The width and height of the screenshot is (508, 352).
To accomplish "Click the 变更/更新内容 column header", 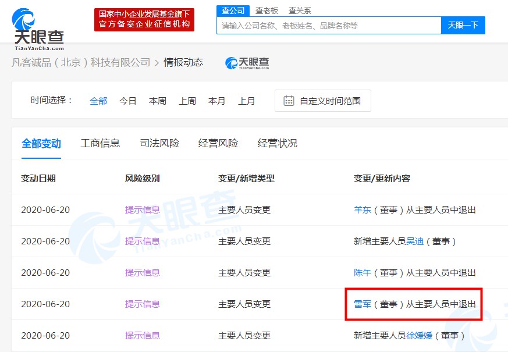I will click(382, 179).
